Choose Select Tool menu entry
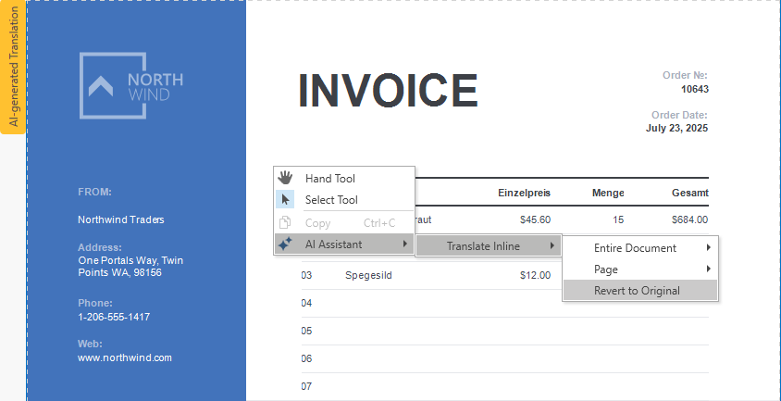The width and height of the screenshot is (781, 401). (x=344, y=199)
